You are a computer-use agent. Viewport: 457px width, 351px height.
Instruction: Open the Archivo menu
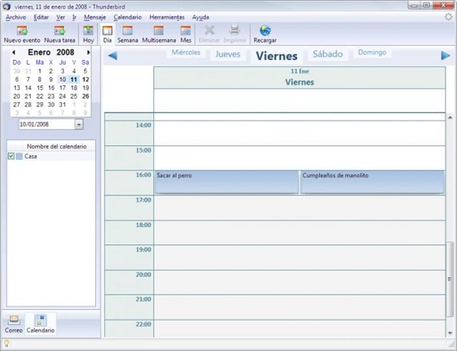[x=16, y=18]
